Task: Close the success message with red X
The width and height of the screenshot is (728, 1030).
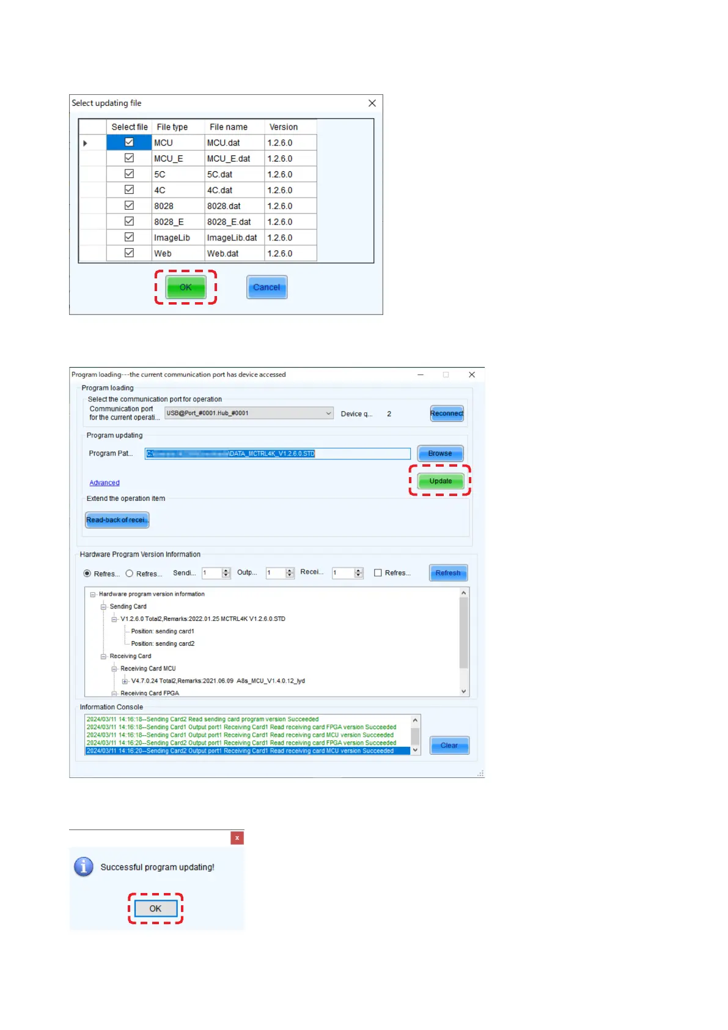Action: click(237, 838)
